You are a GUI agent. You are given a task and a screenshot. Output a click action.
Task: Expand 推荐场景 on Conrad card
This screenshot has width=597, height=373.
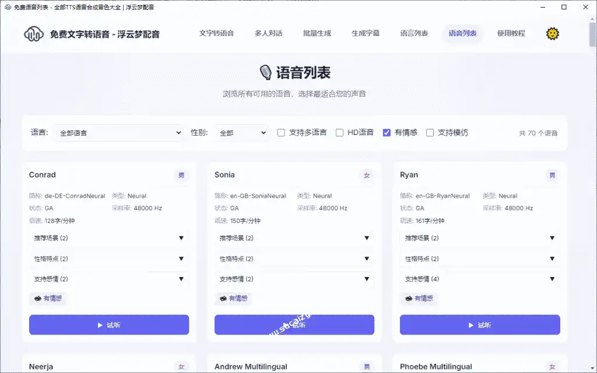coord(109,238)
